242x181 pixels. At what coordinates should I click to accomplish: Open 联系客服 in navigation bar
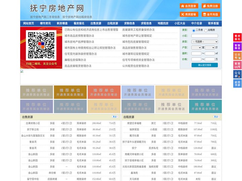213,23
